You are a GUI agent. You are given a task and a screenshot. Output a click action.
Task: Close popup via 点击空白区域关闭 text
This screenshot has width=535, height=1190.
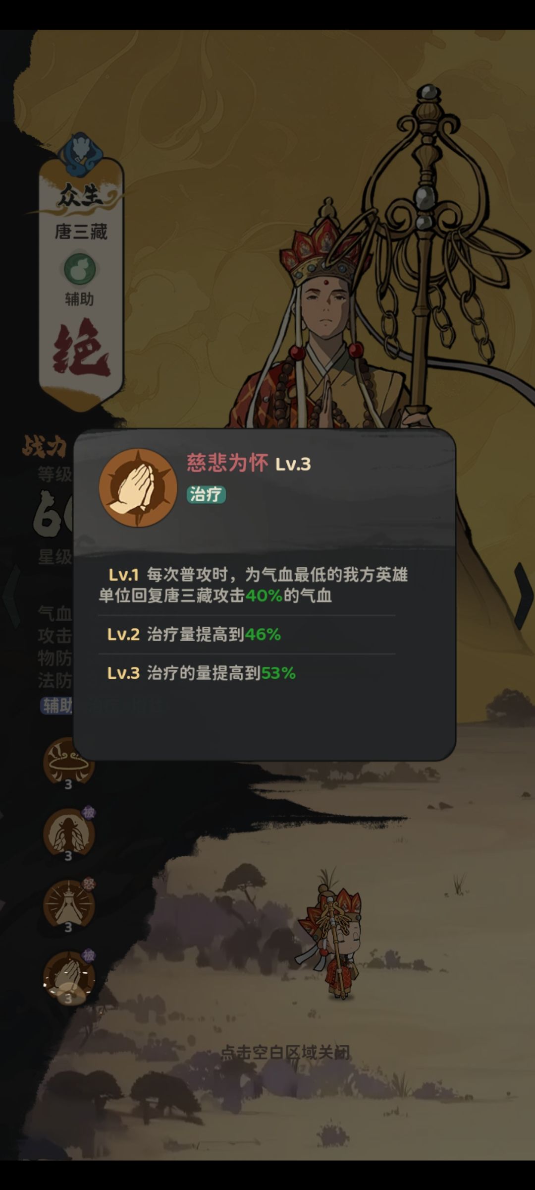click(285, 1052)
